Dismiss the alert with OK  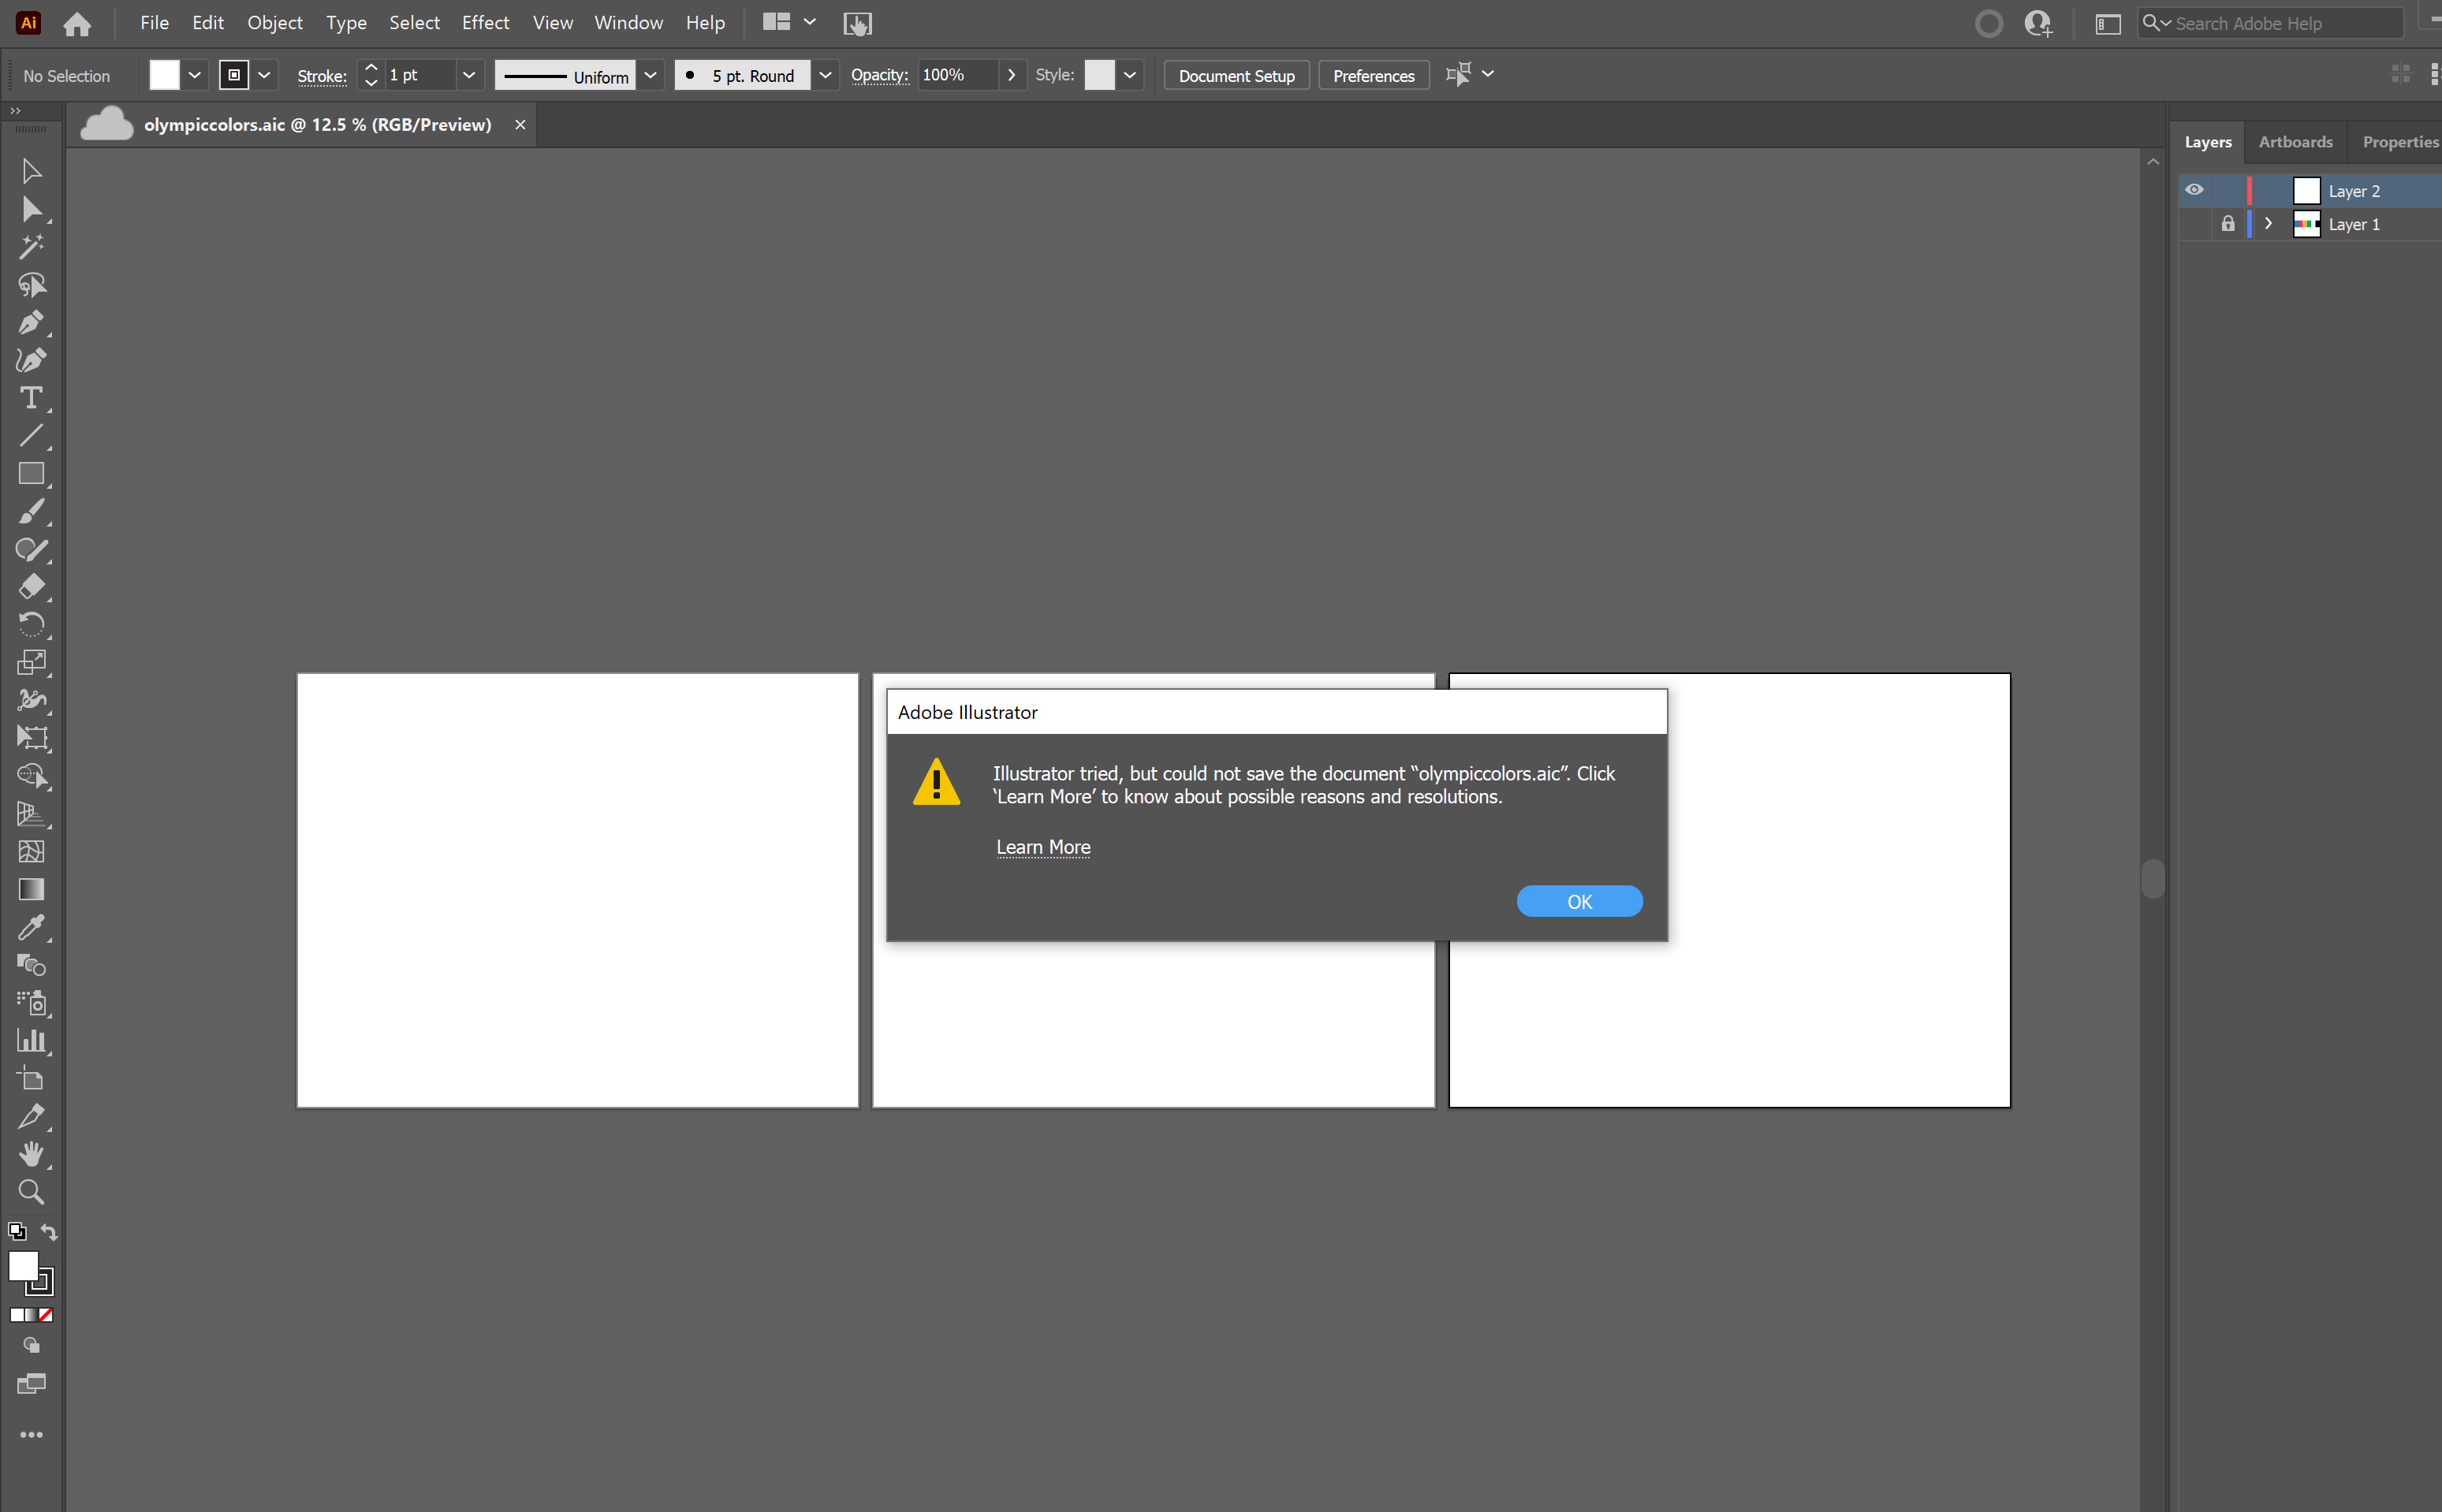click(x=1579, y=900)
